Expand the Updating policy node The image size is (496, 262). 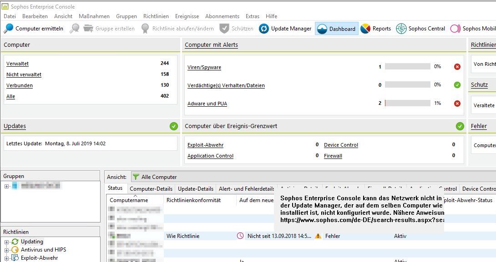[7, 242]
